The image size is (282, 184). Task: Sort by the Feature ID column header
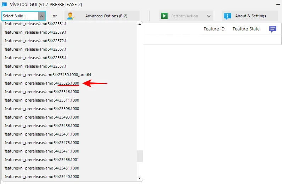pyautogui.click(x=214, y=29)
